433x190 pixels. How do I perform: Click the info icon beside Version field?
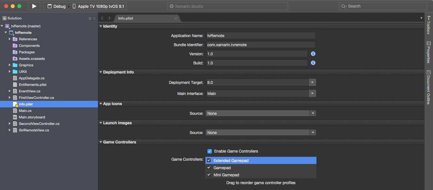click(313, 53)
